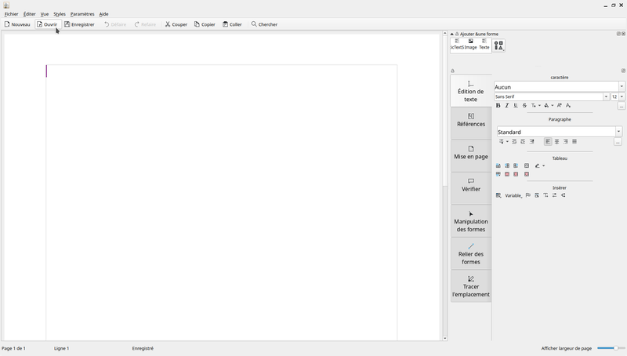Center-align the paragraph
This screenshot has width=627, height=356.
(557, 142)
